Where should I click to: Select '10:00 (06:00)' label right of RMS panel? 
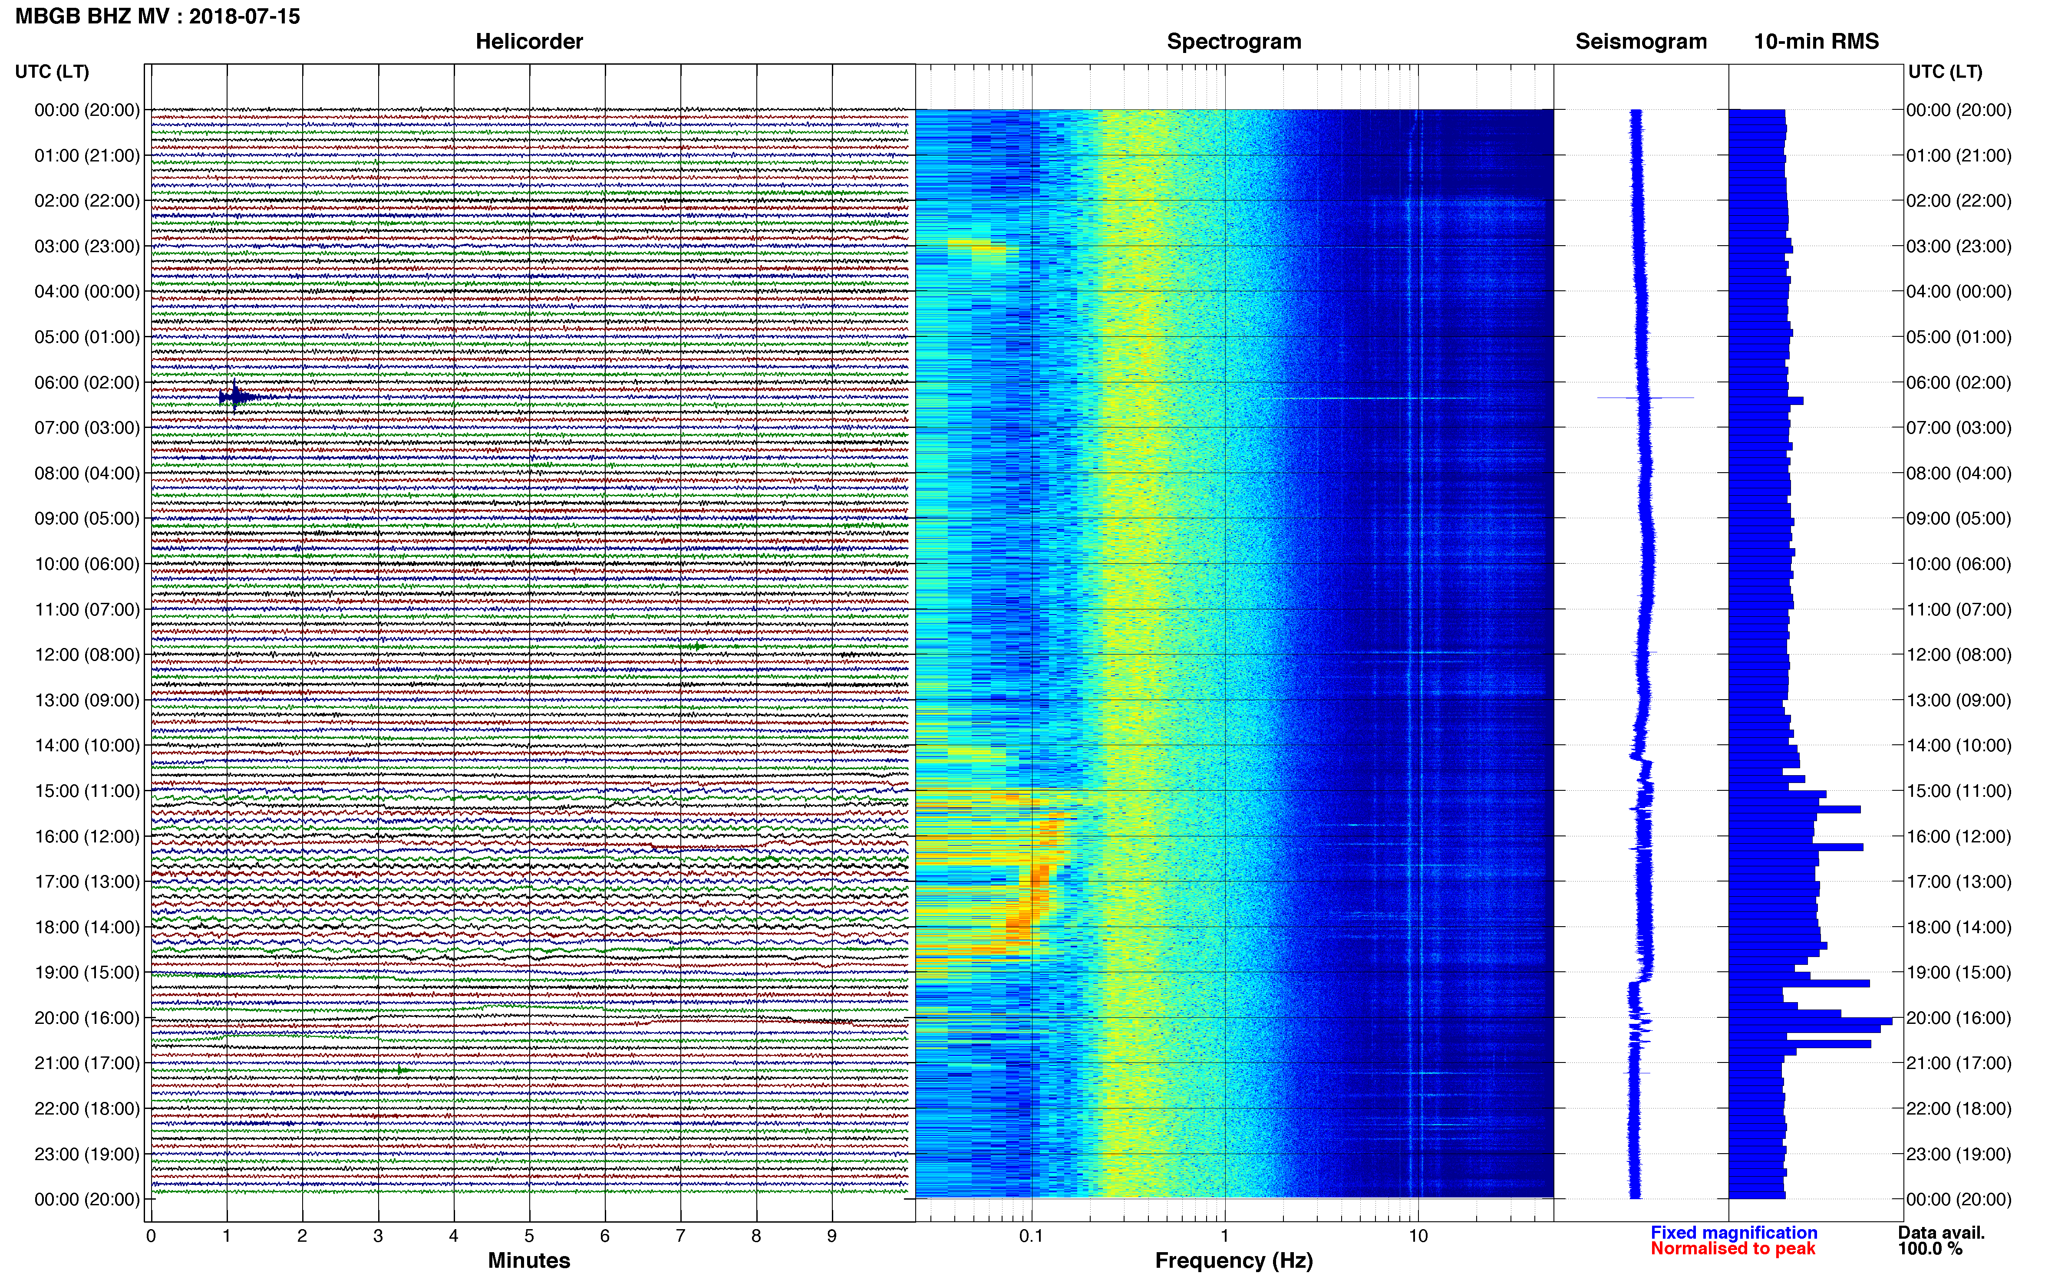pos(1959,564)
